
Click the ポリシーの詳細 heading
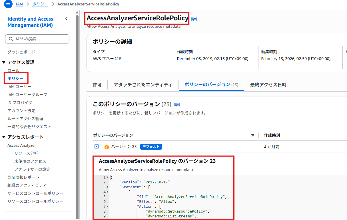(112, 42)
